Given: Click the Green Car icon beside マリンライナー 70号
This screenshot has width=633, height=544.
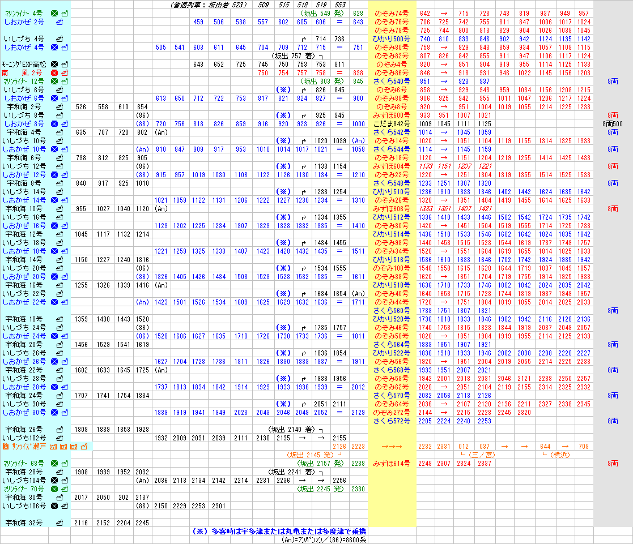Looking at the screenshot, I should (x=54, y=489).
